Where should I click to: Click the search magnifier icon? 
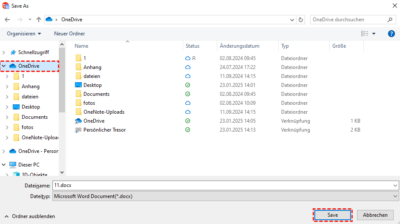tap(390, 20)
